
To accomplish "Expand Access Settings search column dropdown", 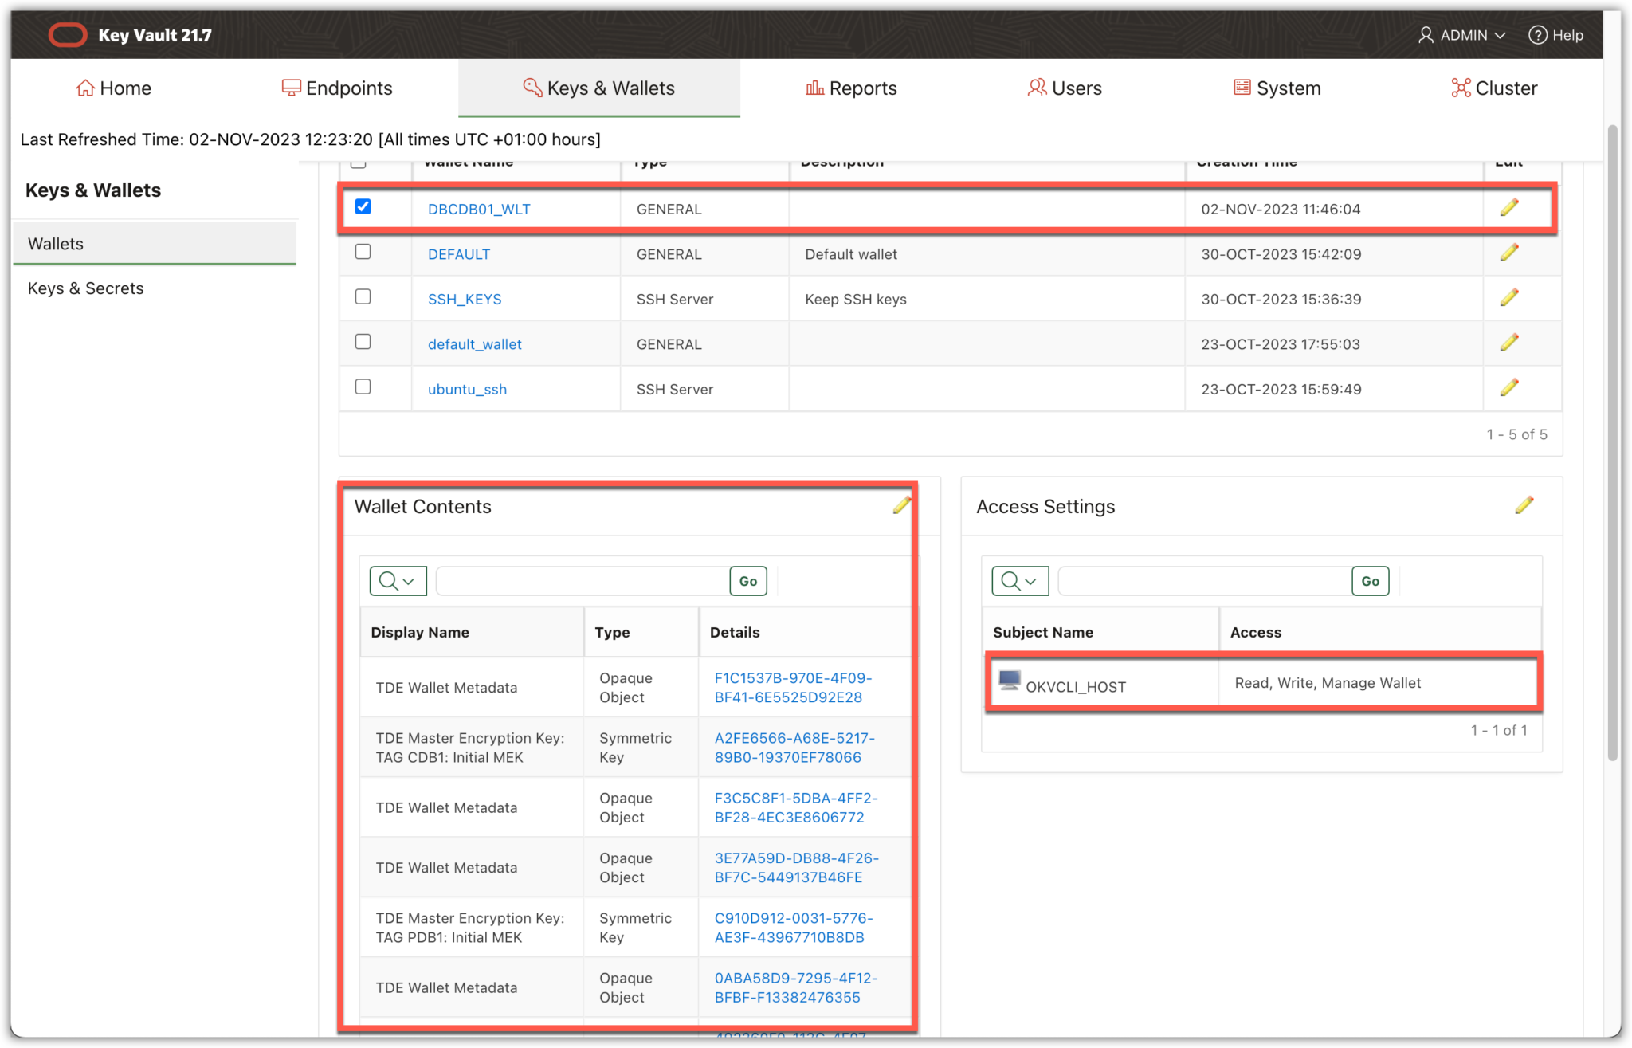I will pos(1019,581).
